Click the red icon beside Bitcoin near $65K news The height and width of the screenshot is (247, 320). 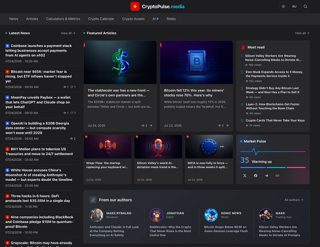pos(7,72)
